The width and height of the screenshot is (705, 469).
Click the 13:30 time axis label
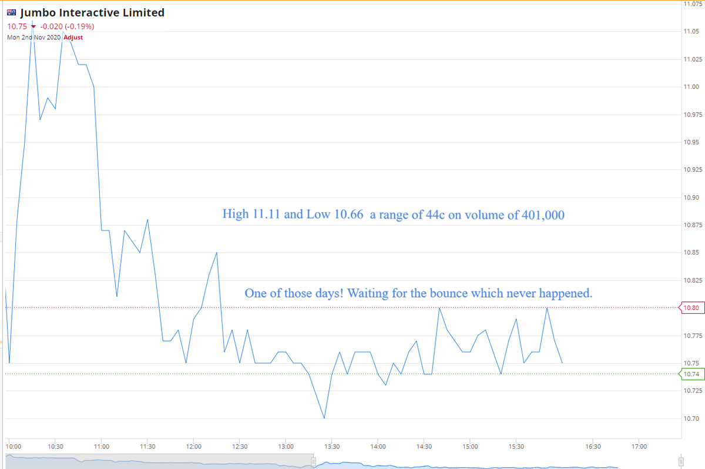point(331,446)
